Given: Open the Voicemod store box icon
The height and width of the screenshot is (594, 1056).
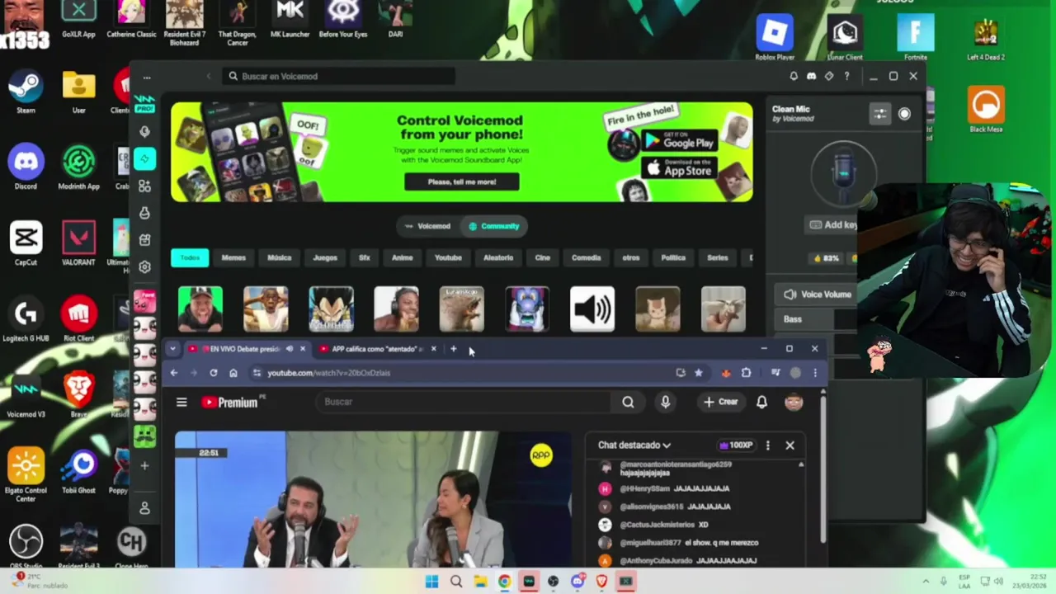Looking at the screenshot, I should click(145, 240).
